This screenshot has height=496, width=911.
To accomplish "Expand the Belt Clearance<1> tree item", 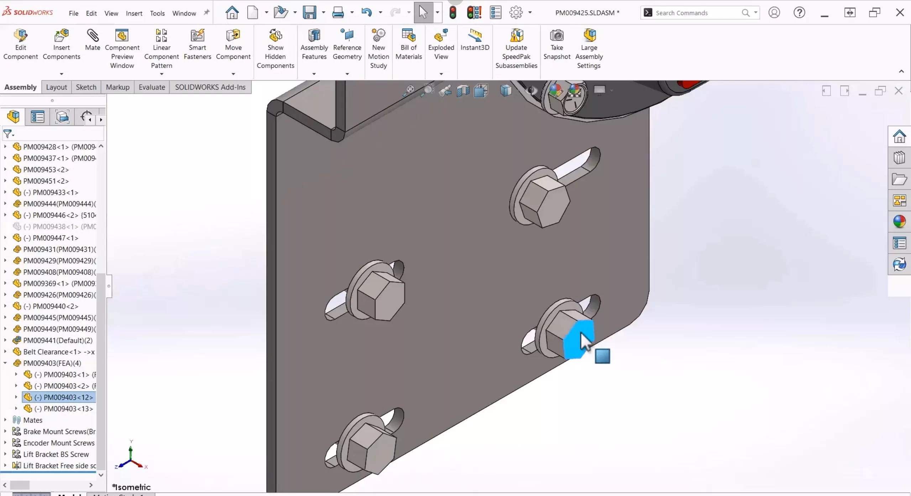I will [5, 351].
